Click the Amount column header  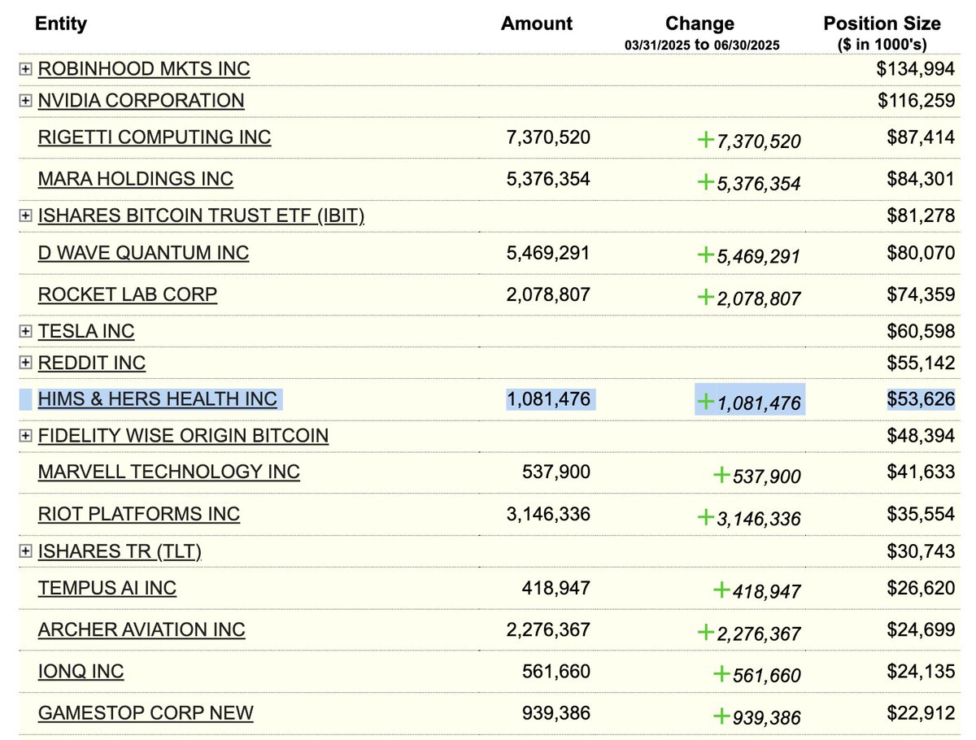pos(537,24)
